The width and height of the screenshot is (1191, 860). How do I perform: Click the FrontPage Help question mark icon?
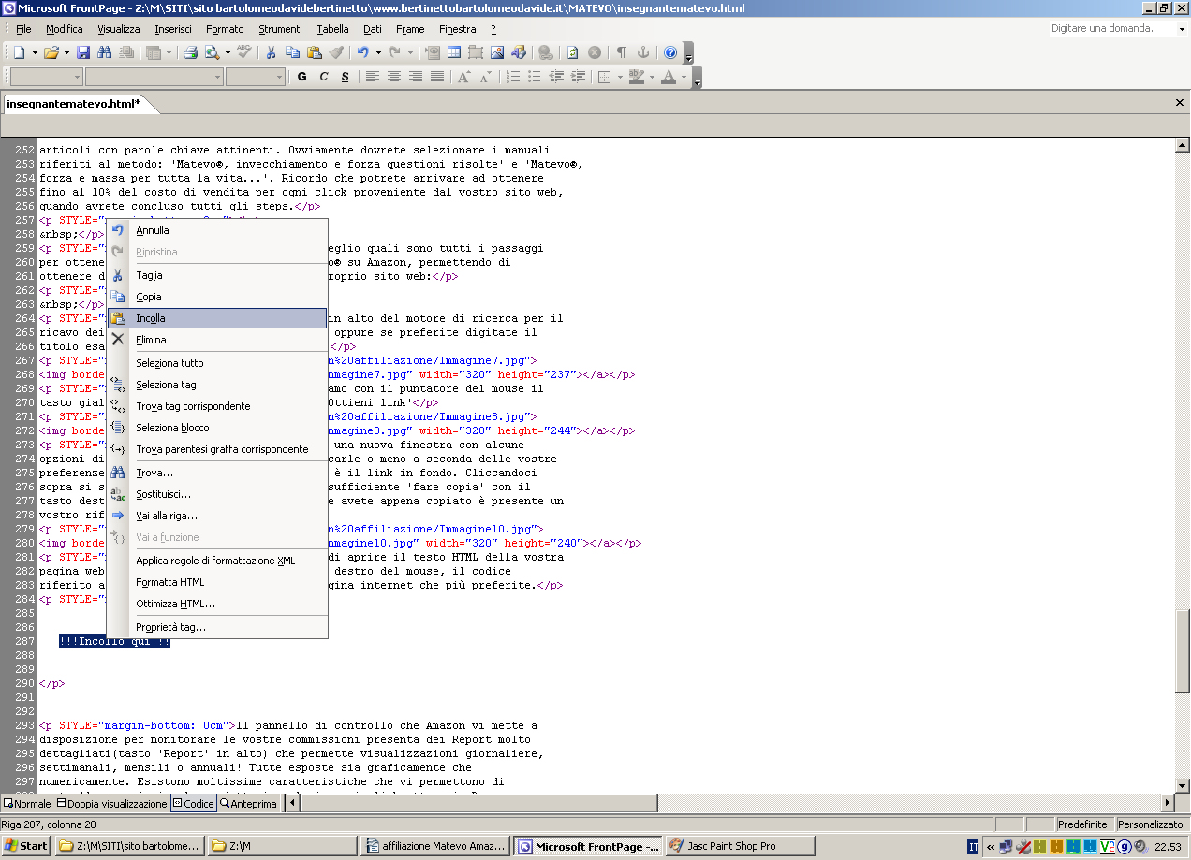(x=670, y=52)
